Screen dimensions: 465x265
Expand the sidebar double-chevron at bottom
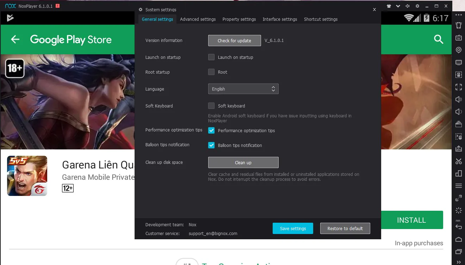point(459,262)
